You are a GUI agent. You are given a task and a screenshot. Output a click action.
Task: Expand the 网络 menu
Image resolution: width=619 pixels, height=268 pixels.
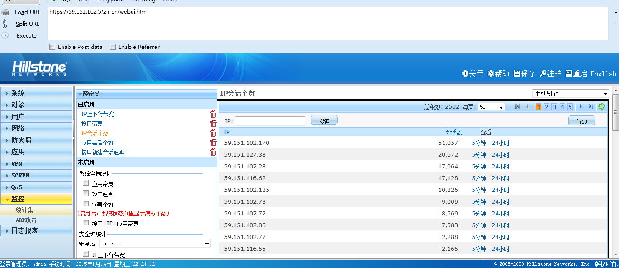pos(36,128)
